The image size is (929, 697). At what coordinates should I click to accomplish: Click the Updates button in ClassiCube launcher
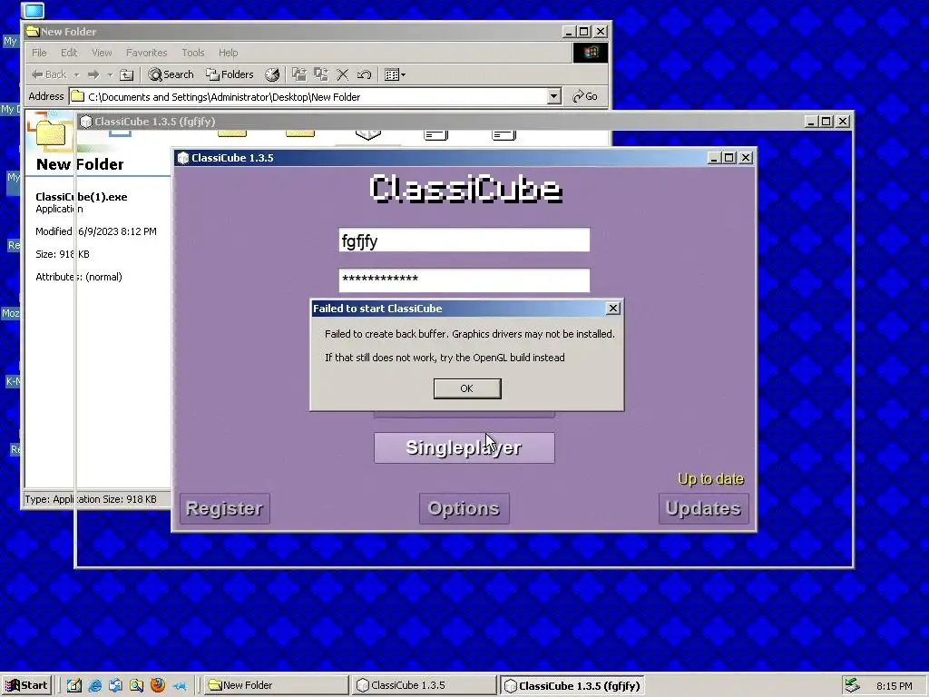[x=703, y=508]
